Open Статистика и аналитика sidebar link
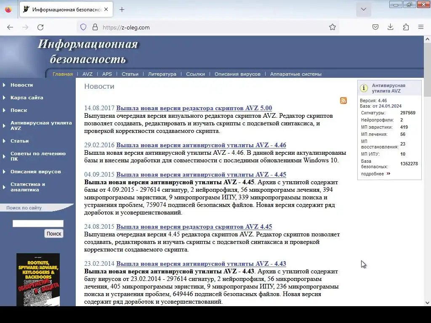 (27, 187)
